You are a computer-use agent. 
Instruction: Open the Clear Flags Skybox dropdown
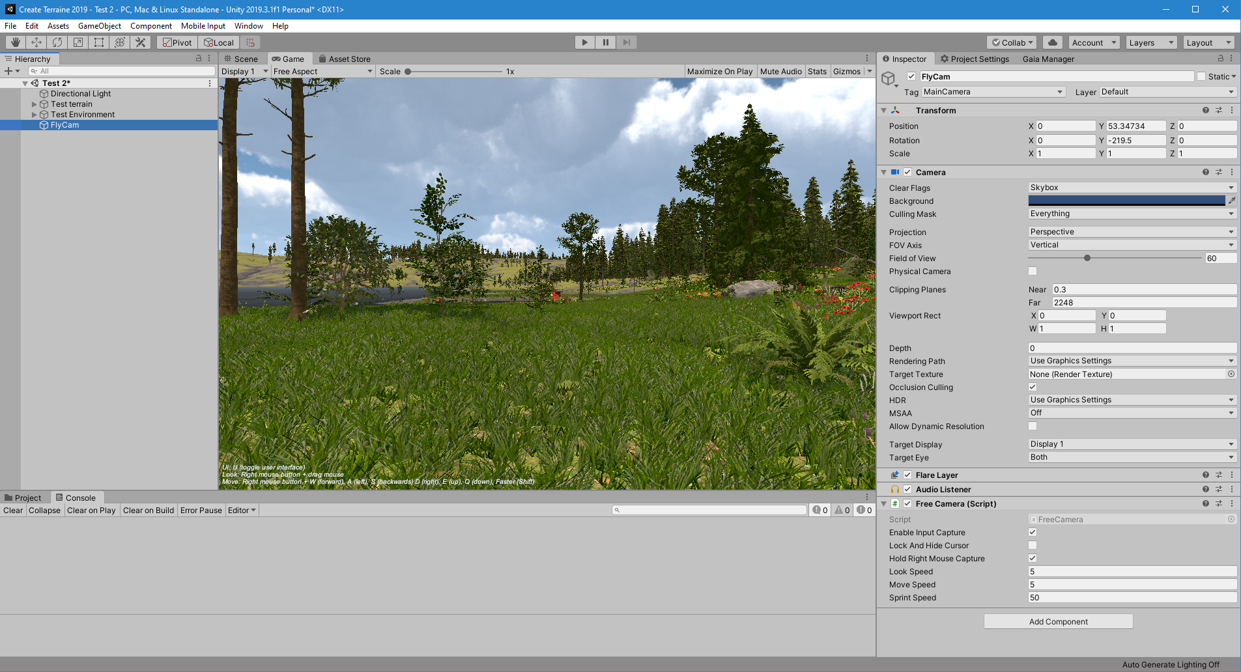coord(1132,188)
